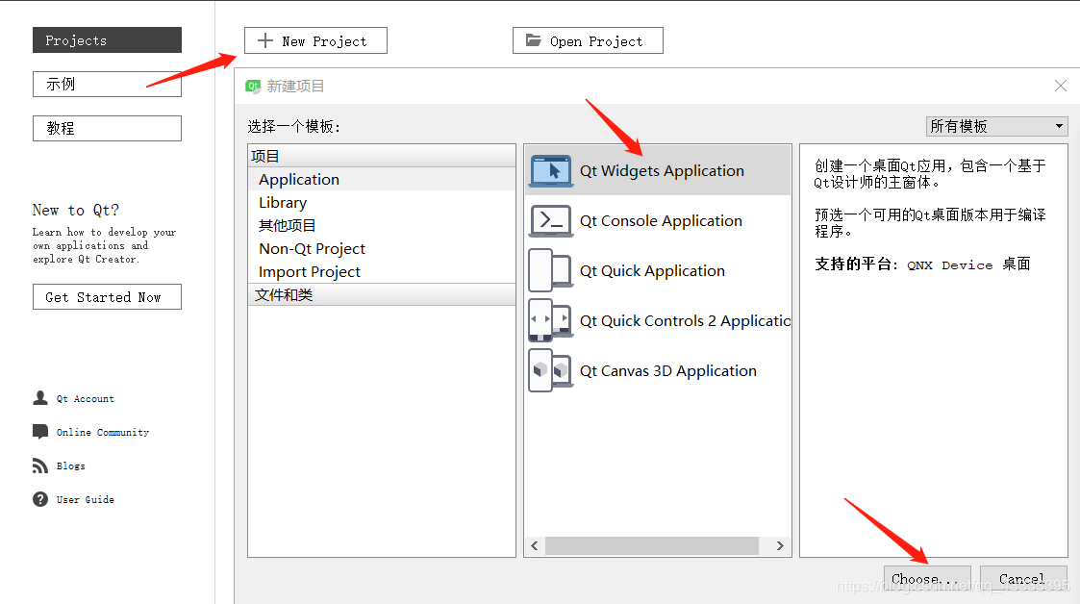The width and height of the screenshot is (1080, 604).
Task: Click the User Guide question mark icon
Action: click(40, 499)
